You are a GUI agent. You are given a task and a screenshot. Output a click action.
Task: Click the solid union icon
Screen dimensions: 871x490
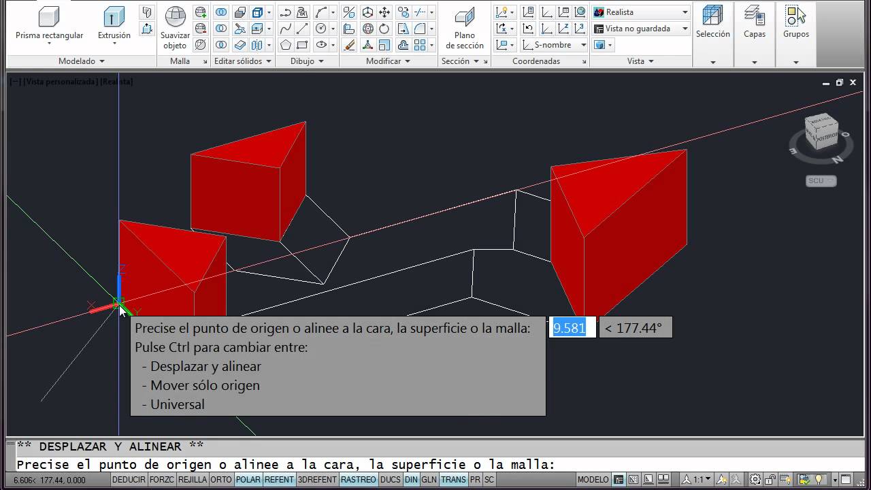[x=221, y=12]
